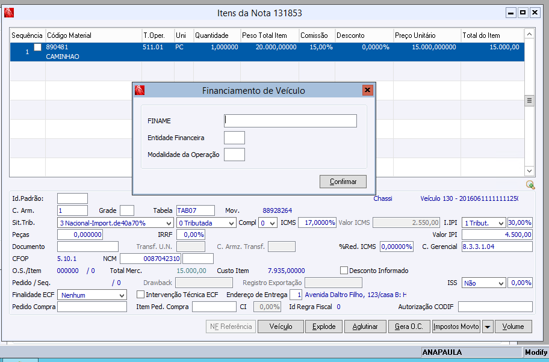Click the app icon in the Itens da Nota title bar
The width and height of the screenshot is (549, 362).
[x=9, y=13]
